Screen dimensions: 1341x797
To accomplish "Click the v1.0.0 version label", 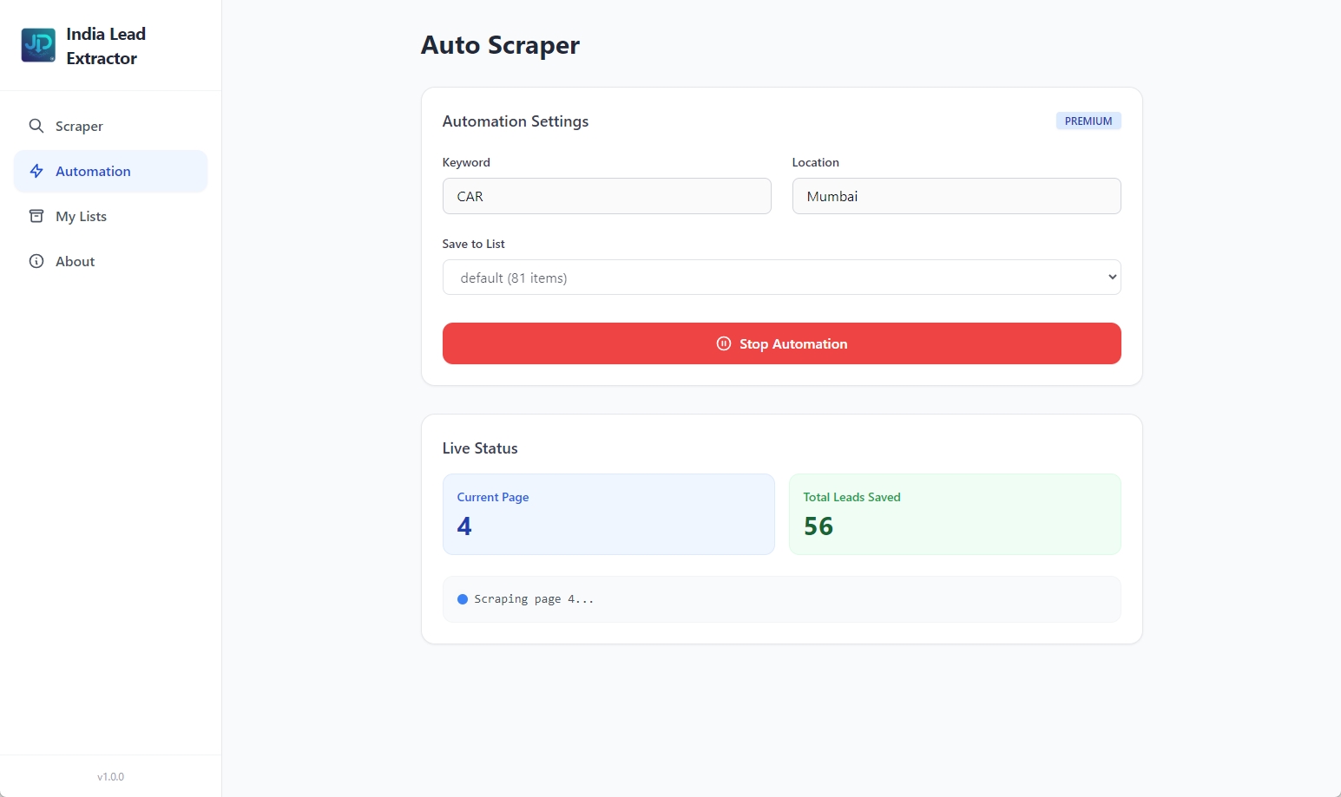I will (x=110, y=777).
